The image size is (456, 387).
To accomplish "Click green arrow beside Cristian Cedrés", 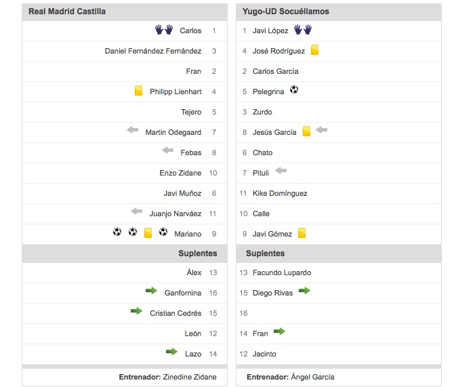I will click(x=136, y=311).
